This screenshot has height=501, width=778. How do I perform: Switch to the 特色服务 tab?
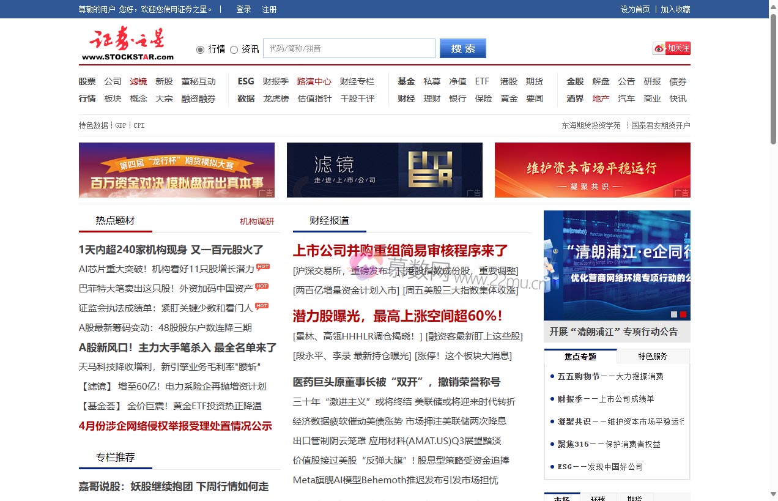point(653,356)
